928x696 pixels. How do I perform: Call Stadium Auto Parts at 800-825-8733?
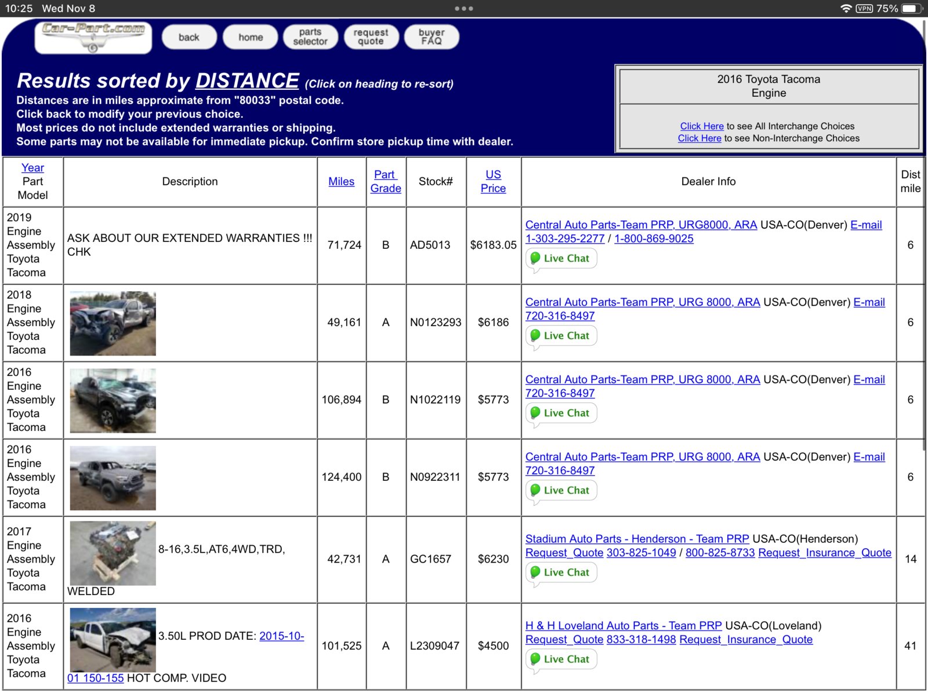click(720, 553)
